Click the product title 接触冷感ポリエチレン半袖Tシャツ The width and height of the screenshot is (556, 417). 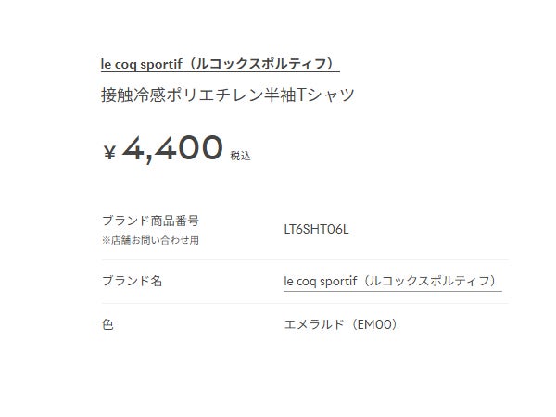click(227, 95)
